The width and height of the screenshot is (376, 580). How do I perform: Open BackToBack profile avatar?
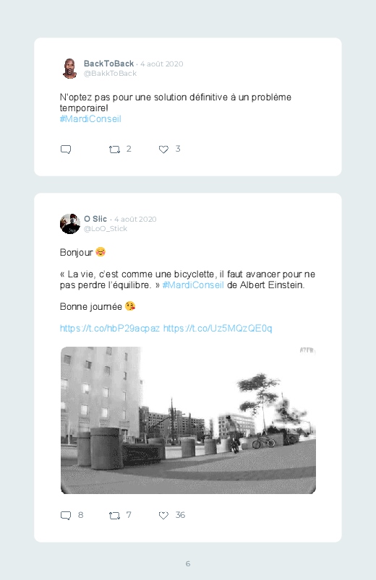coord(69,69)
